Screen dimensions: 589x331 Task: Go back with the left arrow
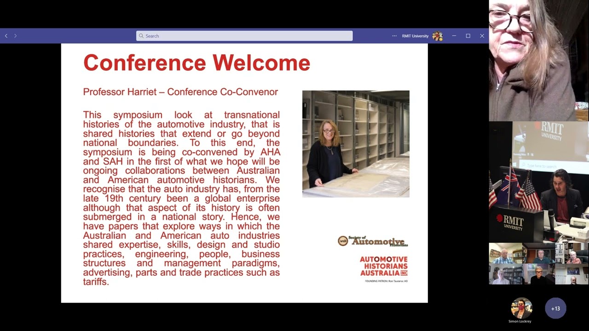[x=6, y=36]
